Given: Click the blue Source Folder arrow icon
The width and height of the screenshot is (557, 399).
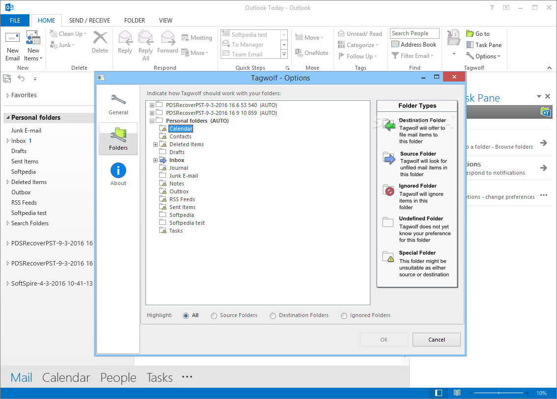Looking at the screenshot, I should [390, 158].
